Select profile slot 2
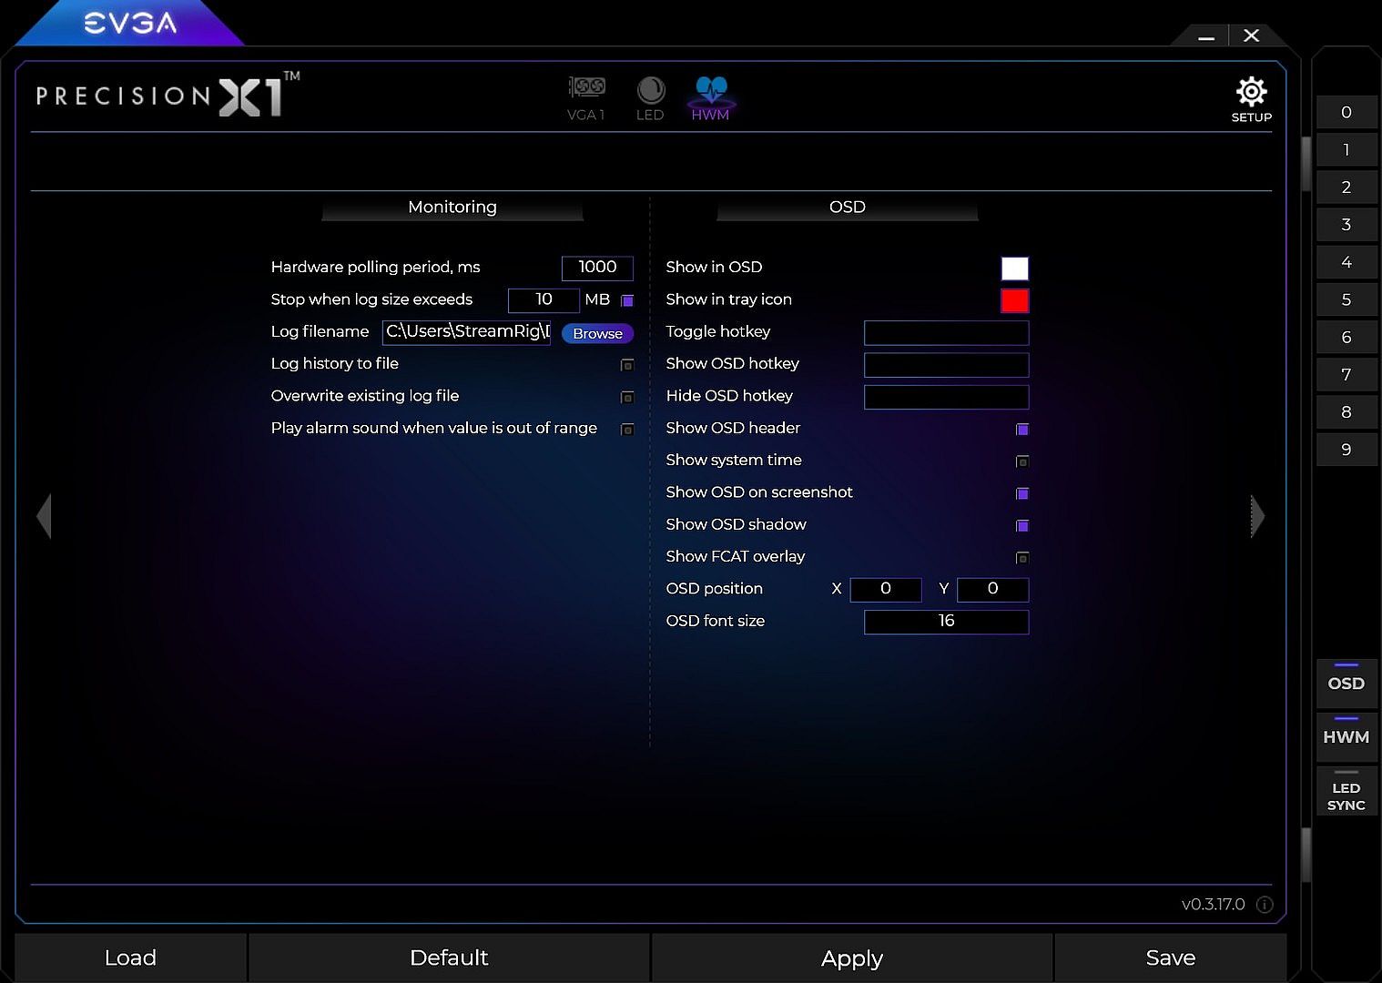This screenshot has width=1382, height=983. click(x=1346, y=187)
